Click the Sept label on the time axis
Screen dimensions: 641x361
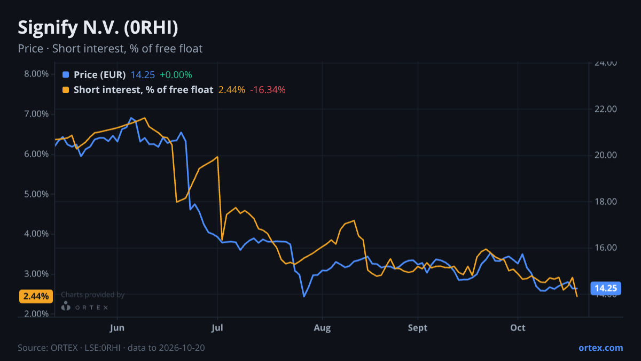tap(418, 328)
